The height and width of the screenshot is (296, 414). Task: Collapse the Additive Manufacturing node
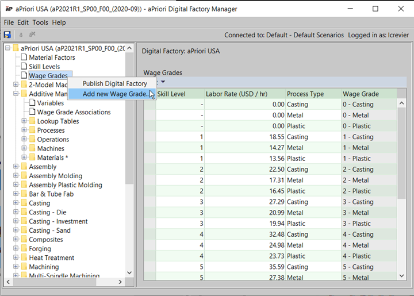[x=16, y=93]
